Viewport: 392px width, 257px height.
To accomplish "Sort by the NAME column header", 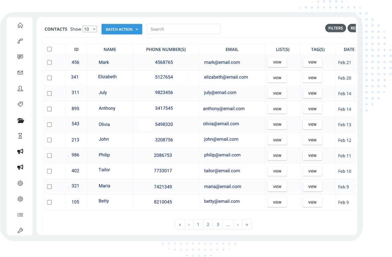I will 110,49.
